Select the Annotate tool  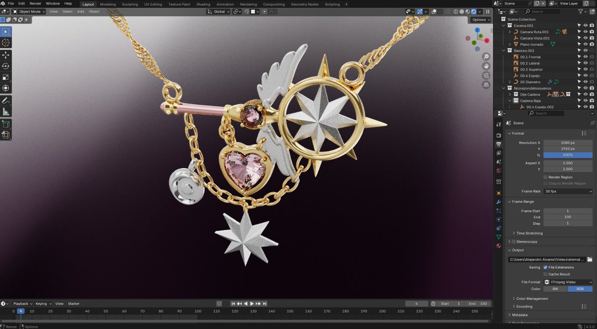click(6, 101)
